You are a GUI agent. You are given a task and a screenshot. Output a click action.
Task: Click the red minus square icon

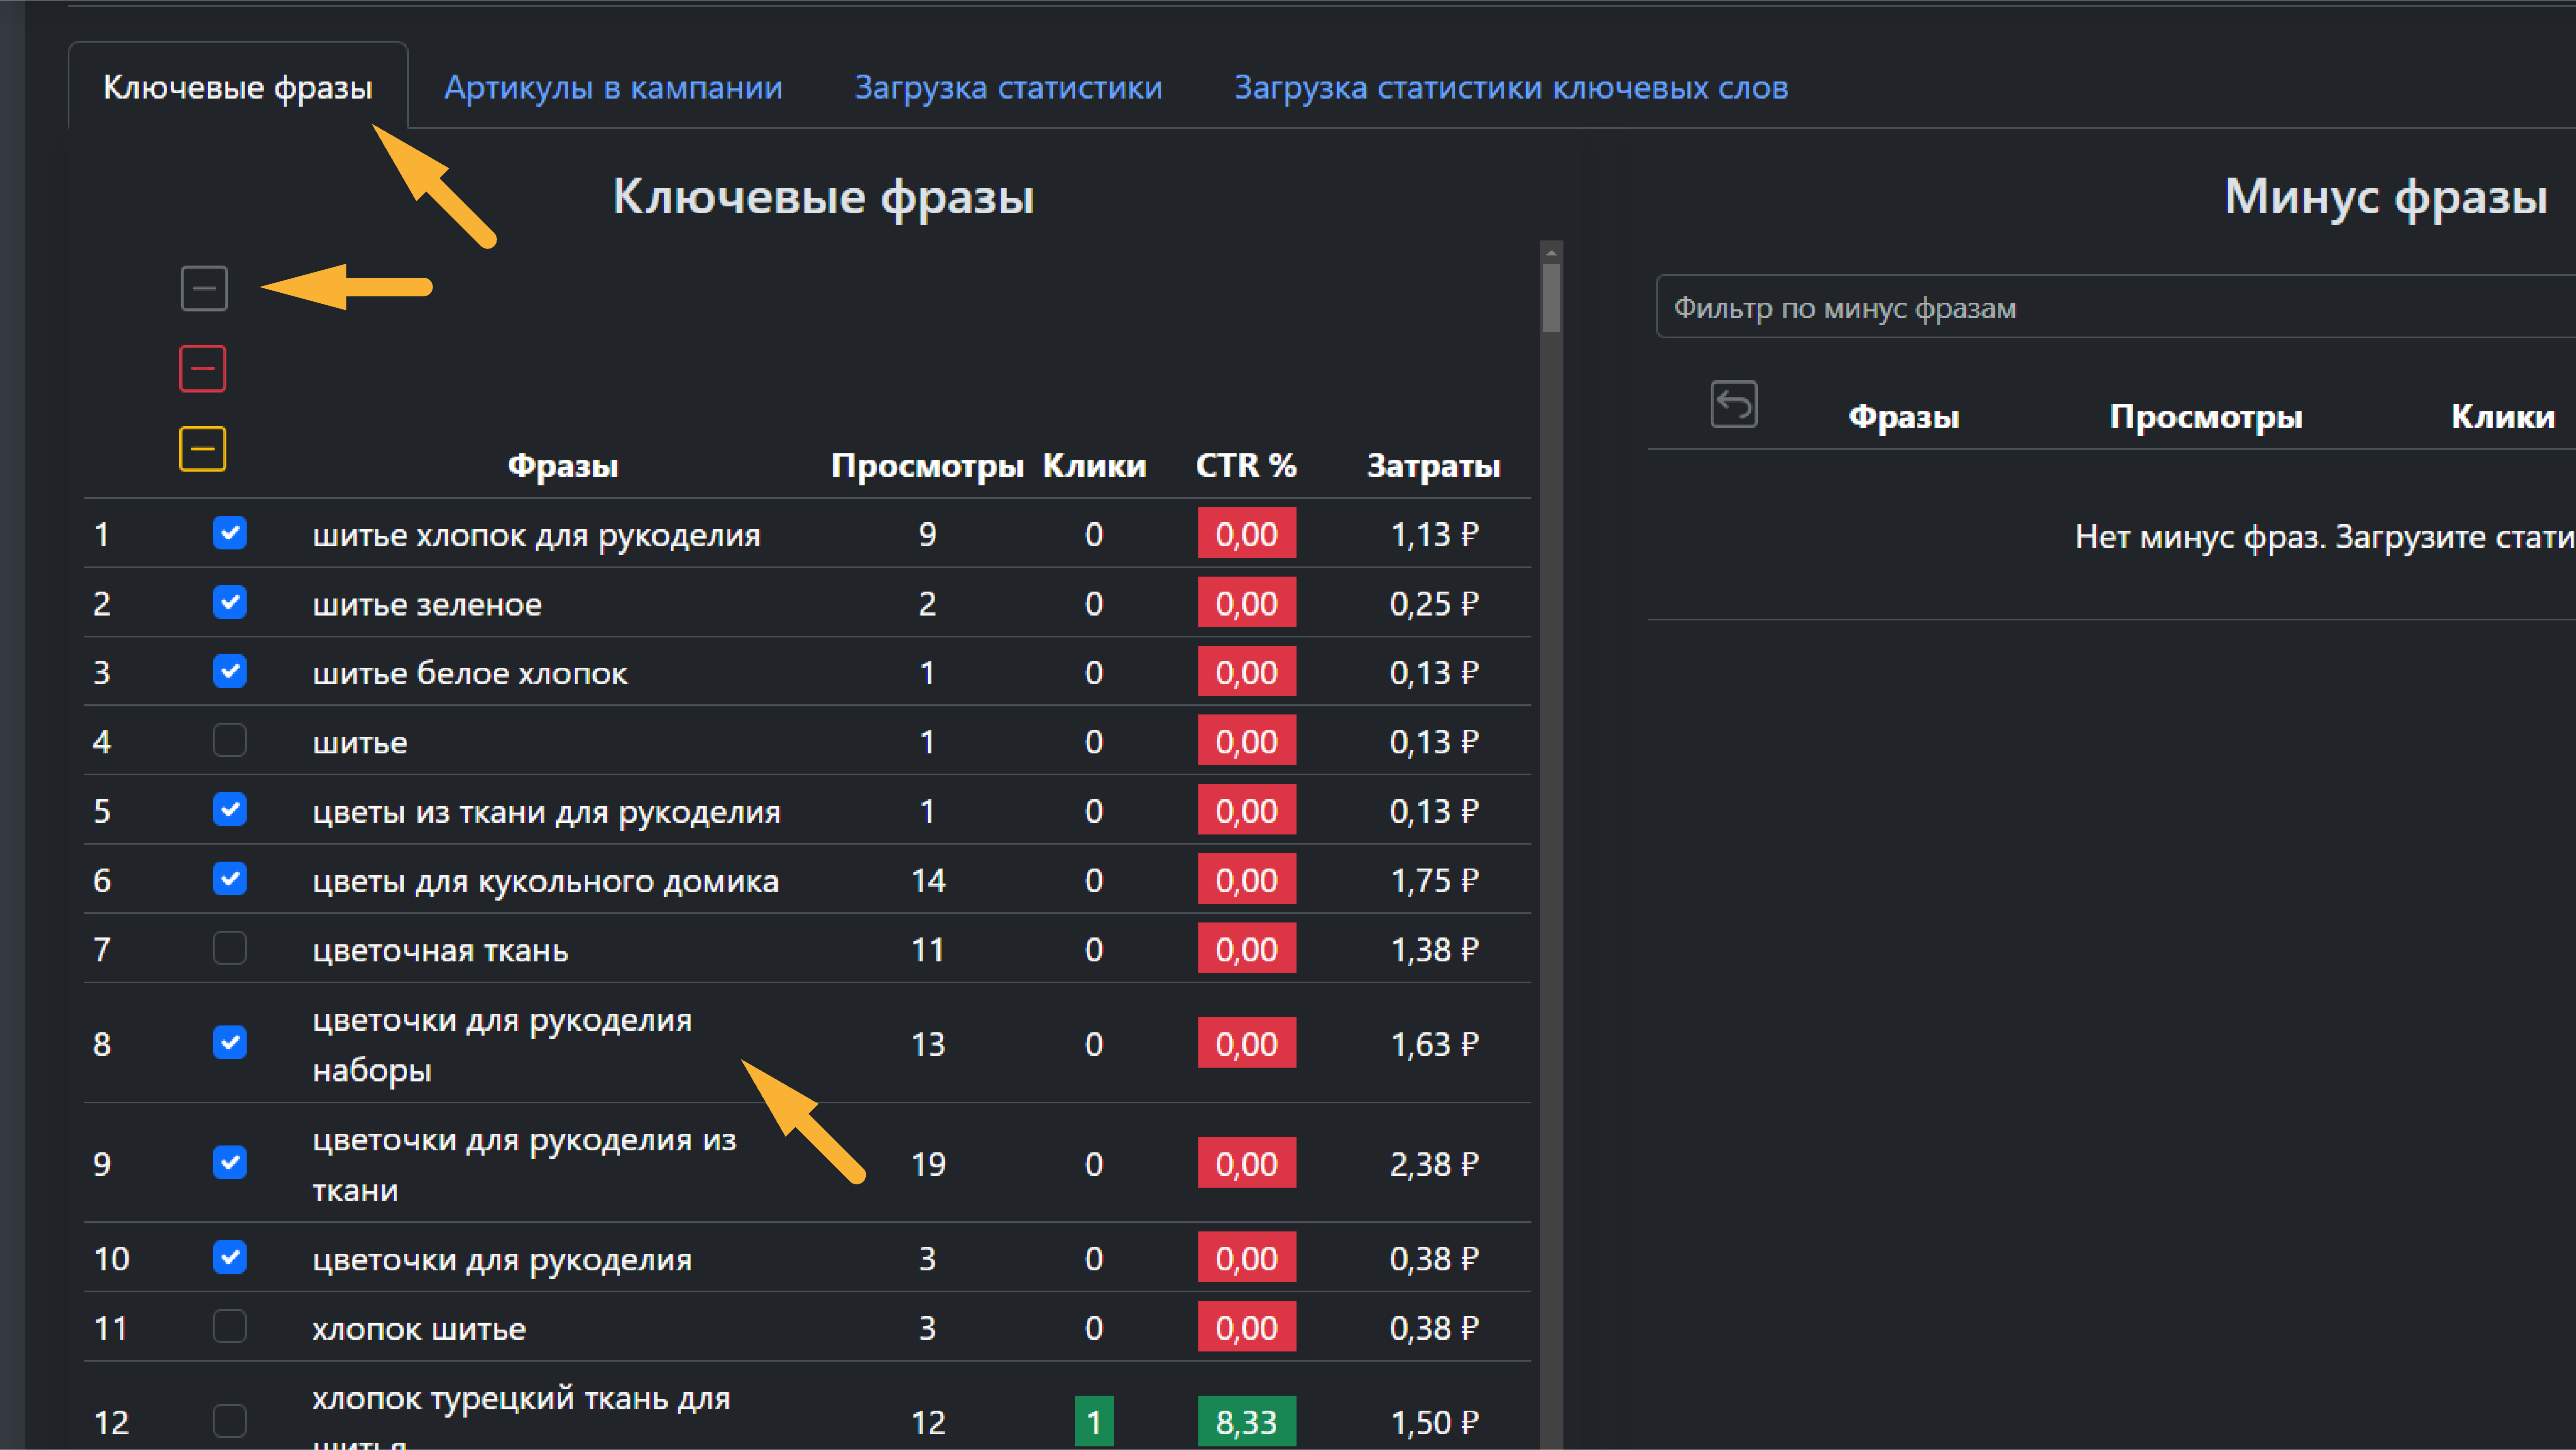pyautogui.click(x=202, y=368)
